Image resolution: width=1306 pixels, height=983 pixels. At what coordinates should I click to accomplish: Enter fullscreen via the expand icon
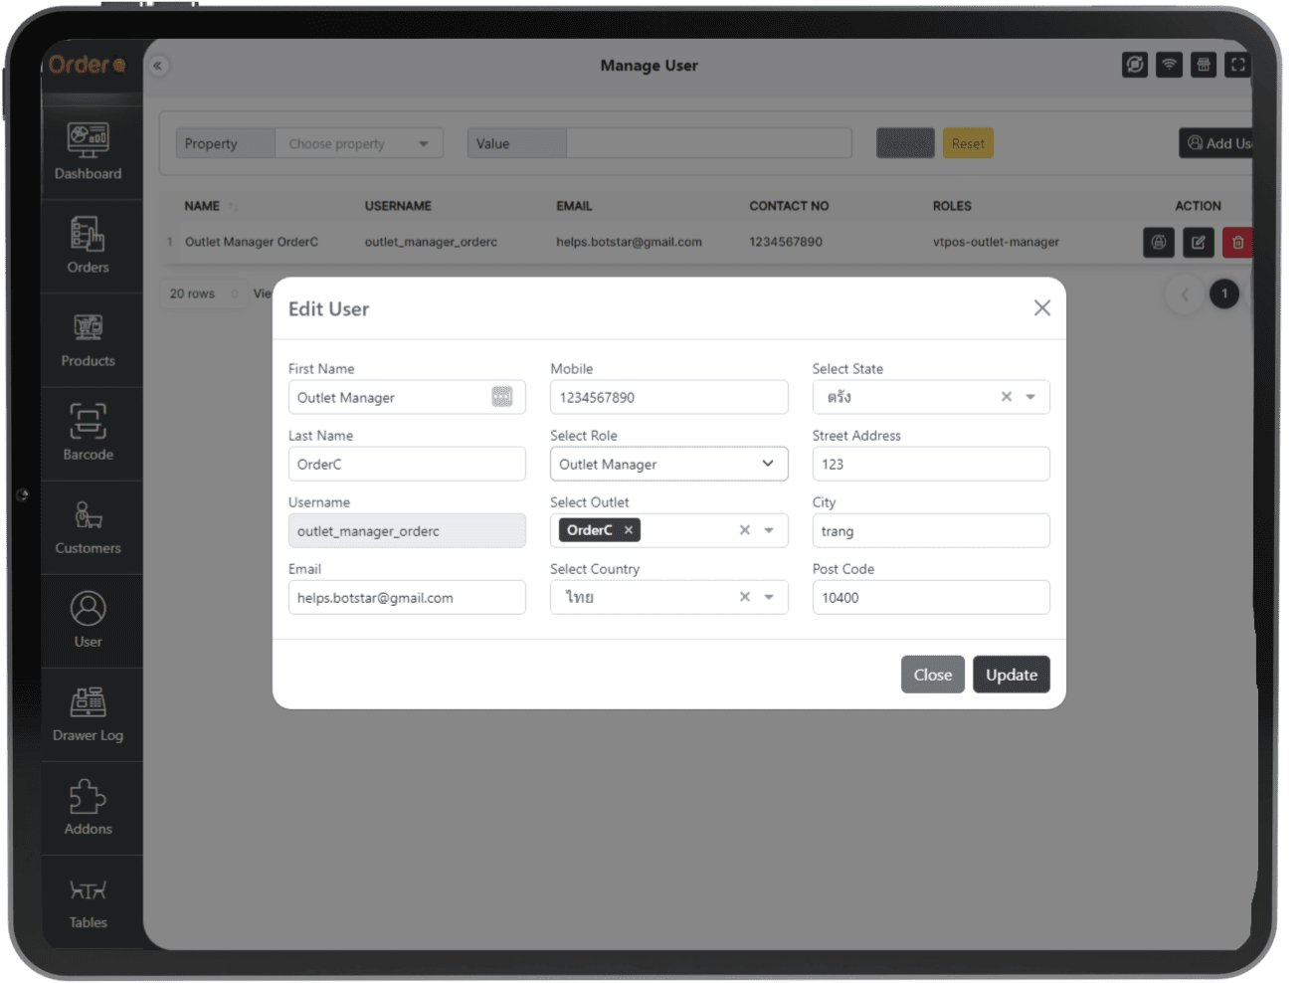[1237, 65]
